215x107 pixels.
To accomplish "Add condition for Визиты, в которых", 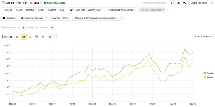I will (24, 27).
